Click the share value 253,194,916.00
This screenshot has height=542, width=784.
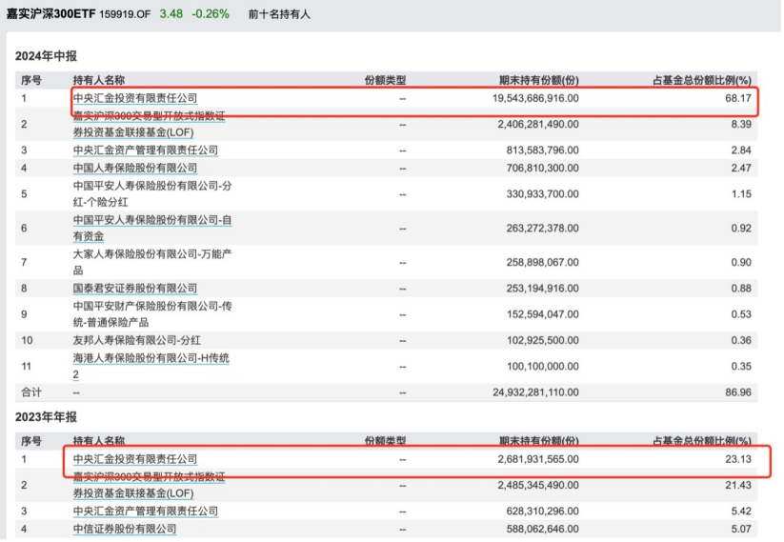click(542, 289)
